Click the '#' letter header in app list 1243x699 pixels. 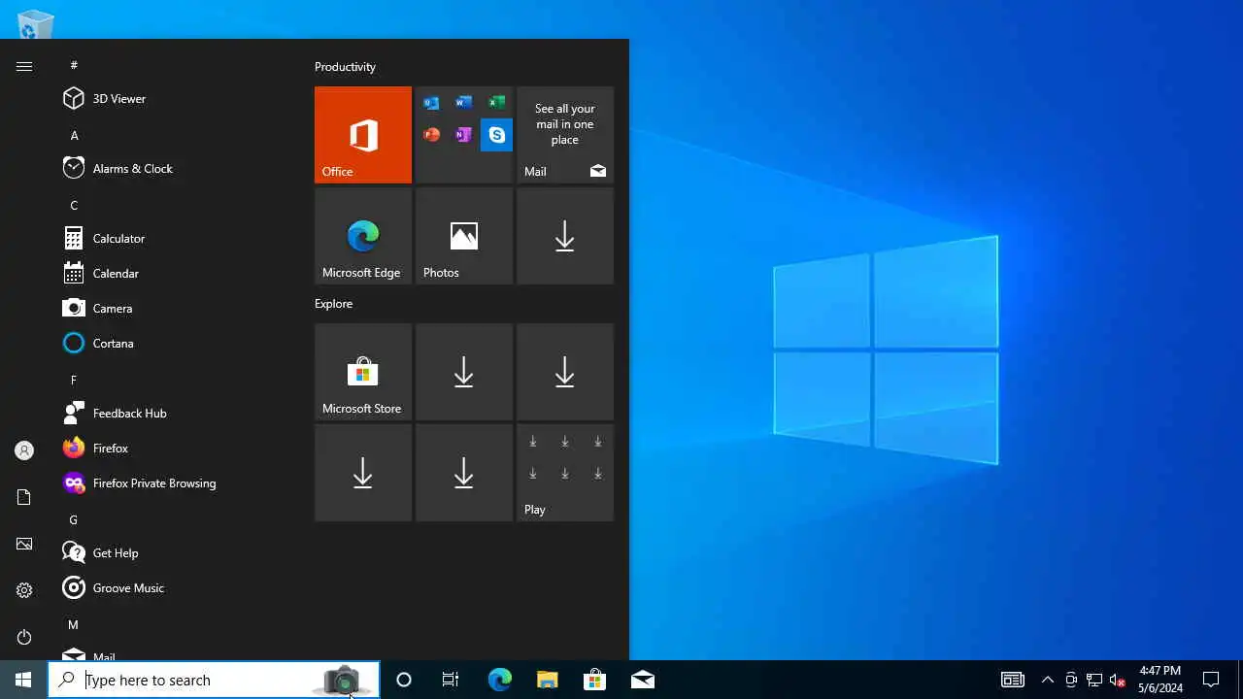coord(74,65)
